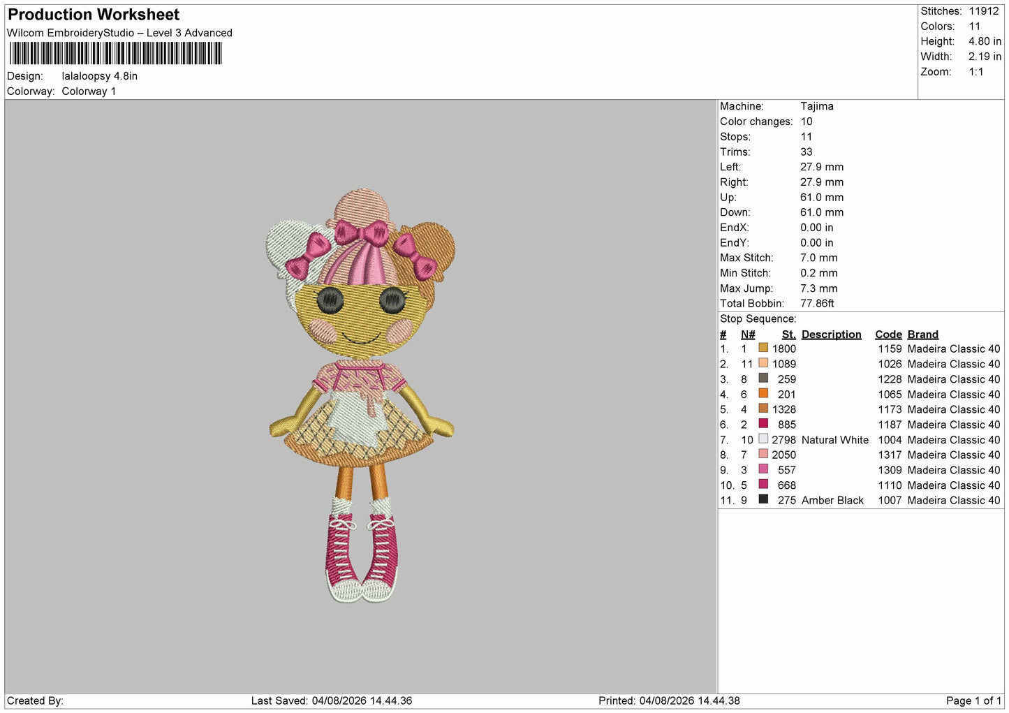The height and width of the screenshot is (713, 1009).
Task: Click the Stops value 11
Action: point(807,137)
